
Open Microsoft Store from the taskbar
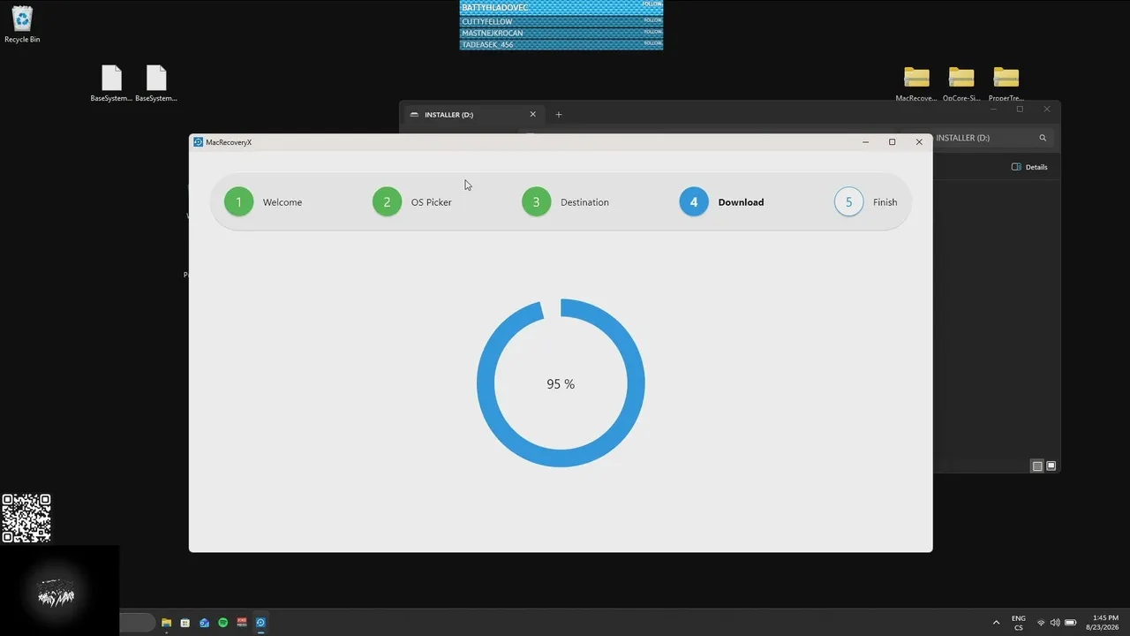tap(185, 623)
